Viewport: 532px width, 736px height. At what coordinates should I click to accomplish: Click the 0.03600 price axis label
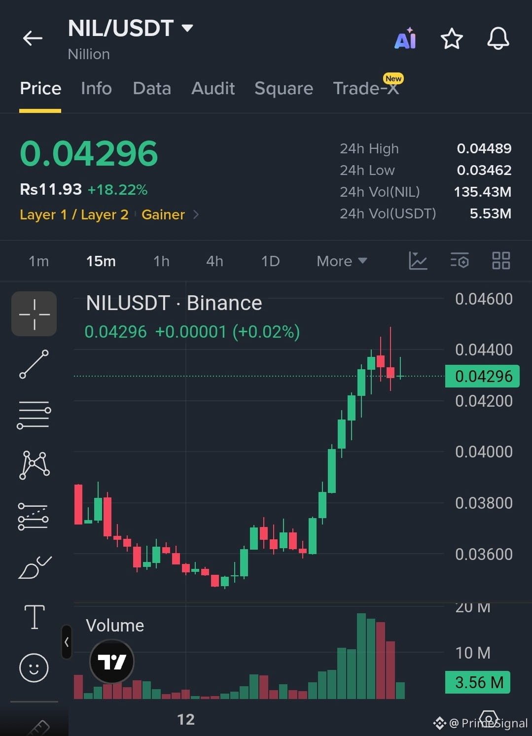point(484,554)
